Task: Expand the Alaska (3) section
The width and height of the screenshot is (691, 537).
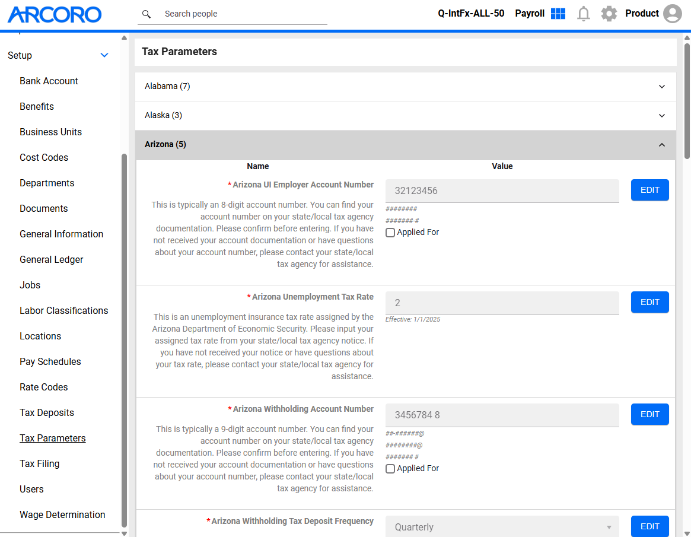Action: point(405,116)
